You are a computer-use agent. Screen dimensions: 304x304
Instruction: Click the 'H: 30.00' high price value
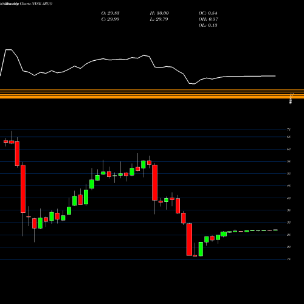tap(159, 13)
